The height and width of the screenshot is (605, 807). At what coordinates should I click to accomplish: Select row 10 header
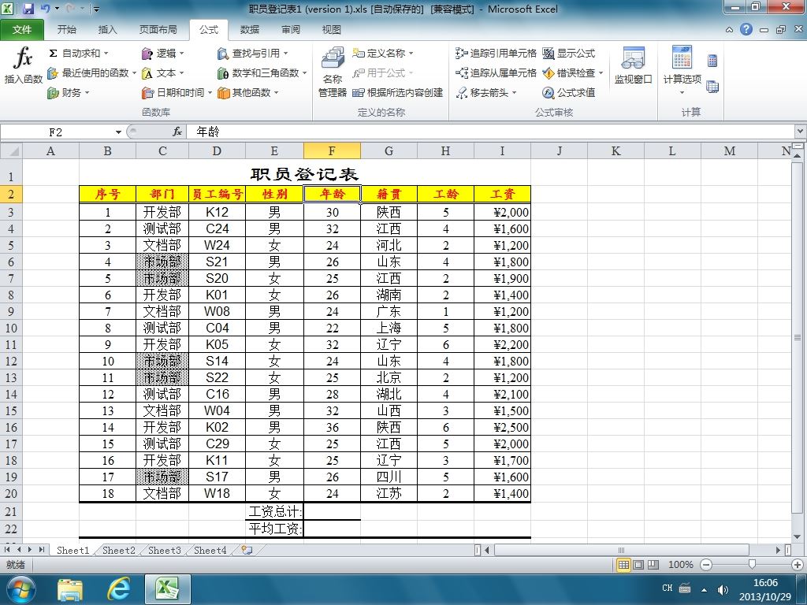[11, 328]
